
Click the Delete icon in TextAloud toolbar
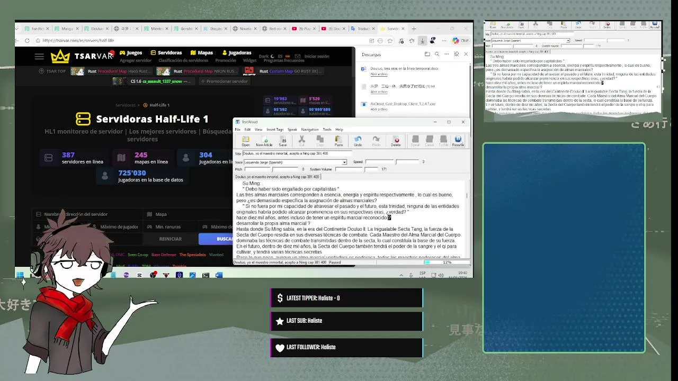396,141
